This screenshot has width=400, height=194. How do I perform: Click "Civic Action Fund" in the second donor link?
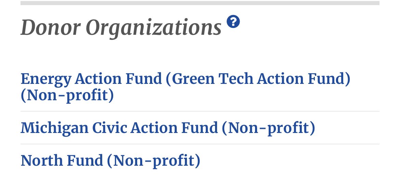[x=155, y=128]
